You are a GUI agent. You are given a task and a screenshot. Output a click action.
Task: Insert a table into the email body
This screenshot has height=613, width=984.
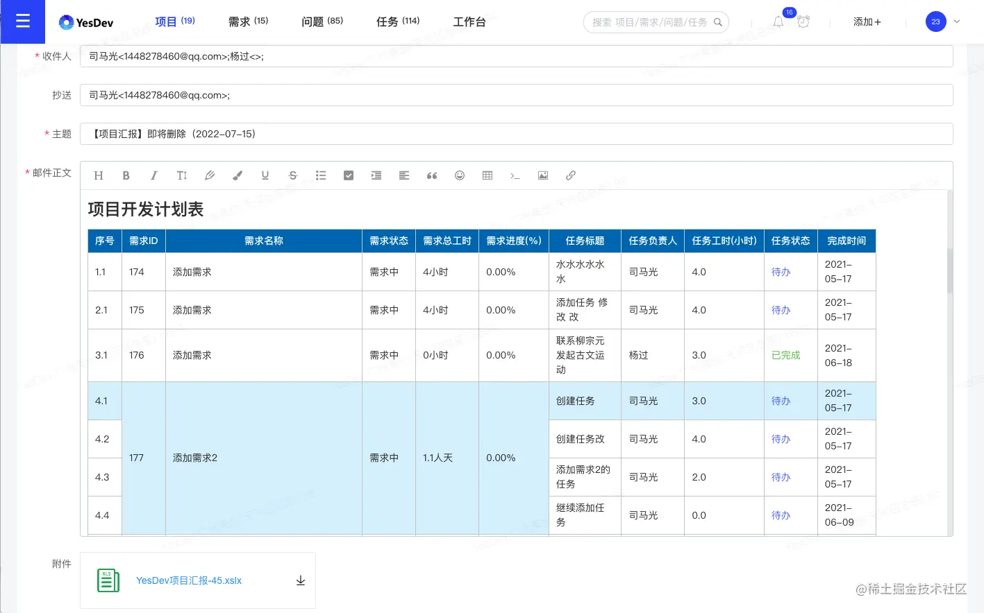487,175
